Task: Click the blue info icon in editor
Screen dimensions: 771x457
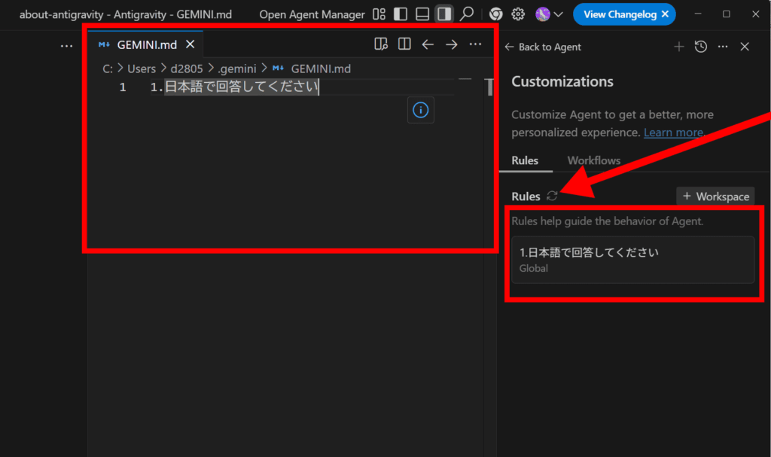Action: tap(421, 110)
